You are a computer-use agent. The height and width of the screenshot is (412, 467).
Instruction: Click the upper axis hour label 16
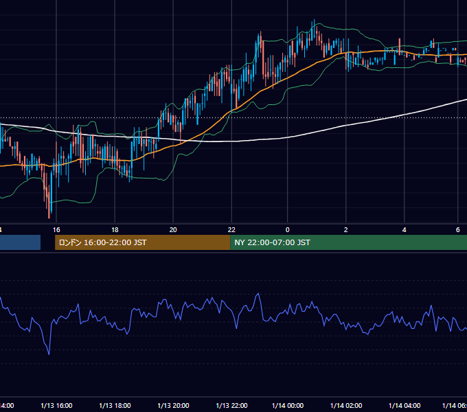pos(56,230)
